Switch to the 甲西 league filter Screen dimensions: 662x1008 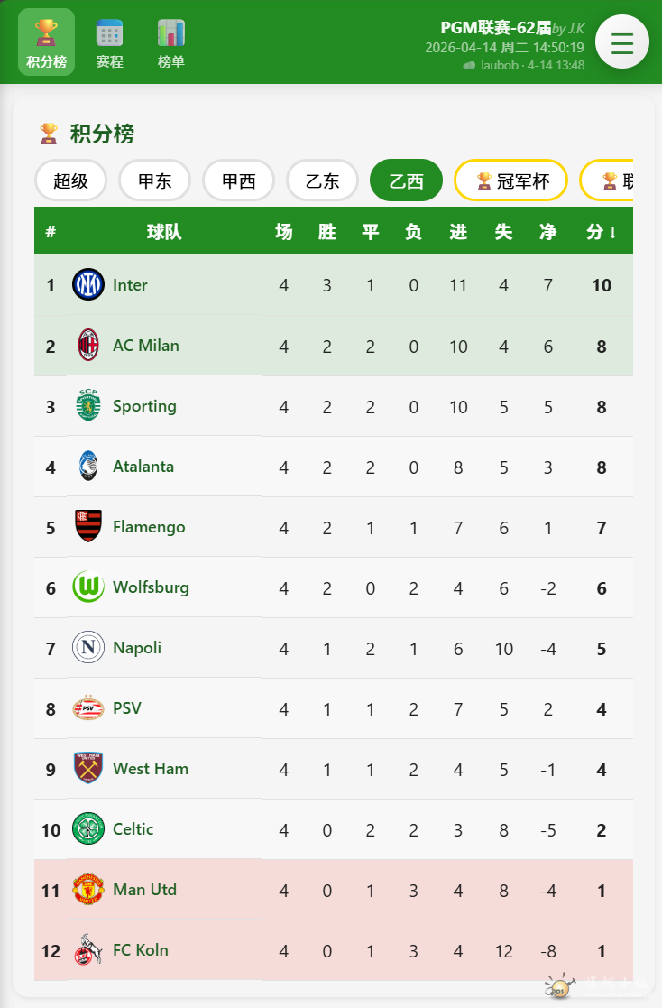[x=238, y=180]
